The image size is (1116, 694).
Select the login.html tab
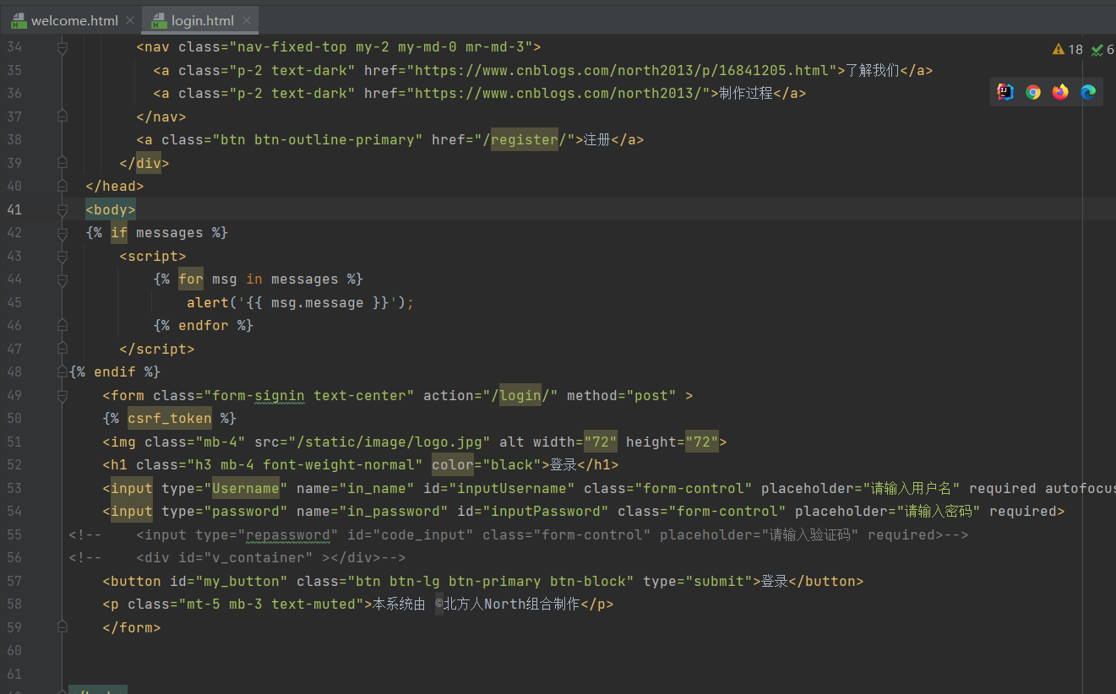point(201,21)
